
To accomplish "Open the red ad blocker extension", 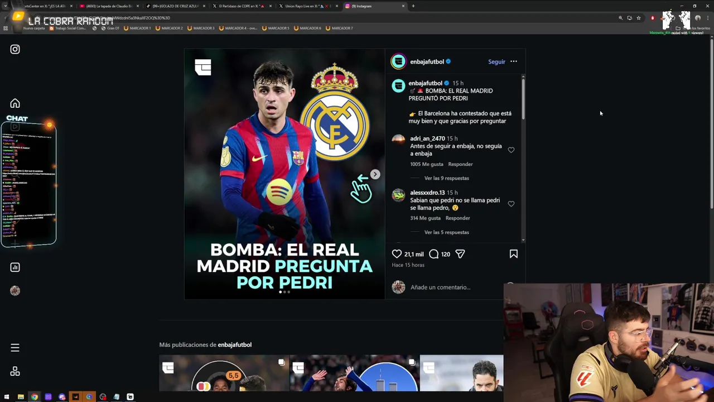I will pyautogui.click(x=653, y=18).
